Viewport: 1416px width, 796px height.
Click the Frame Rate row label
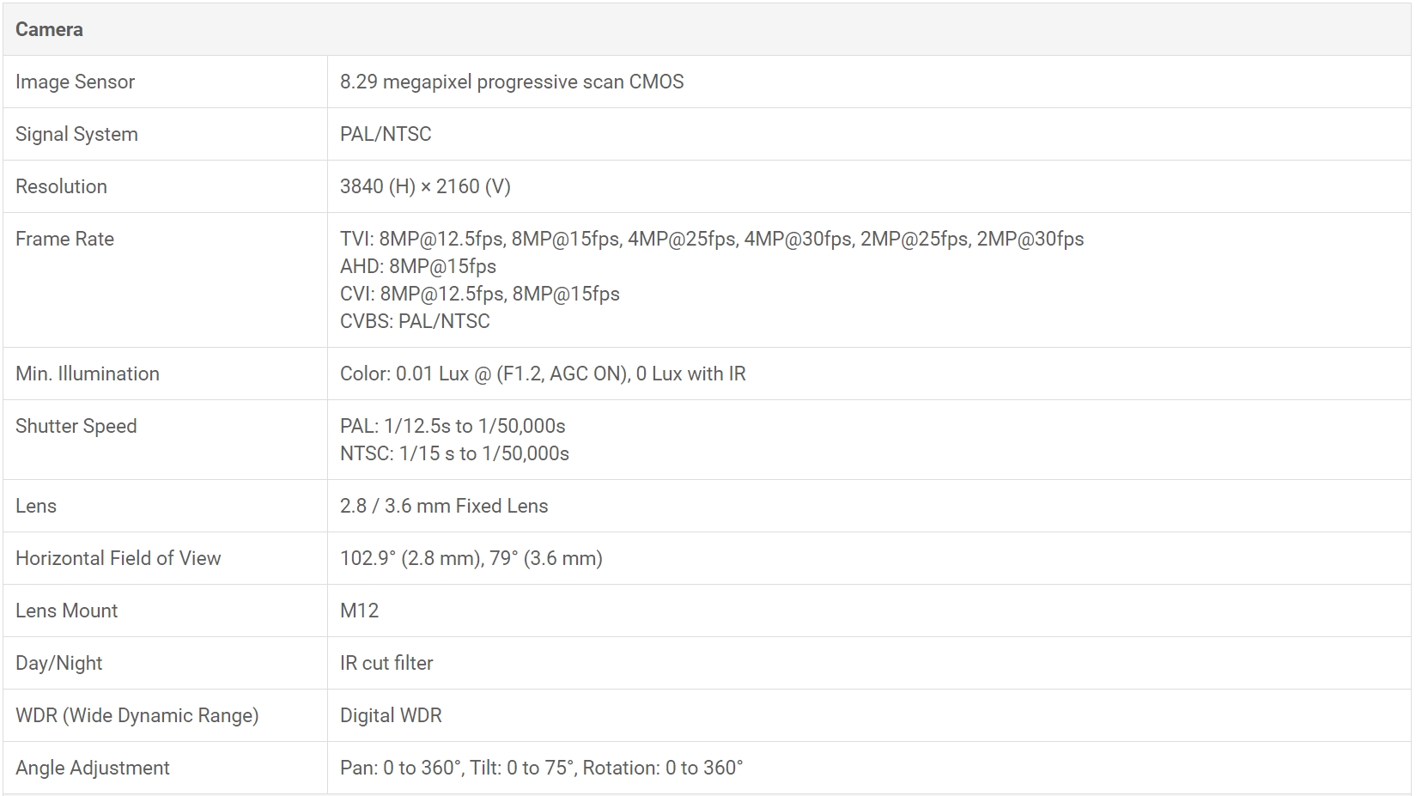[64, 239]
